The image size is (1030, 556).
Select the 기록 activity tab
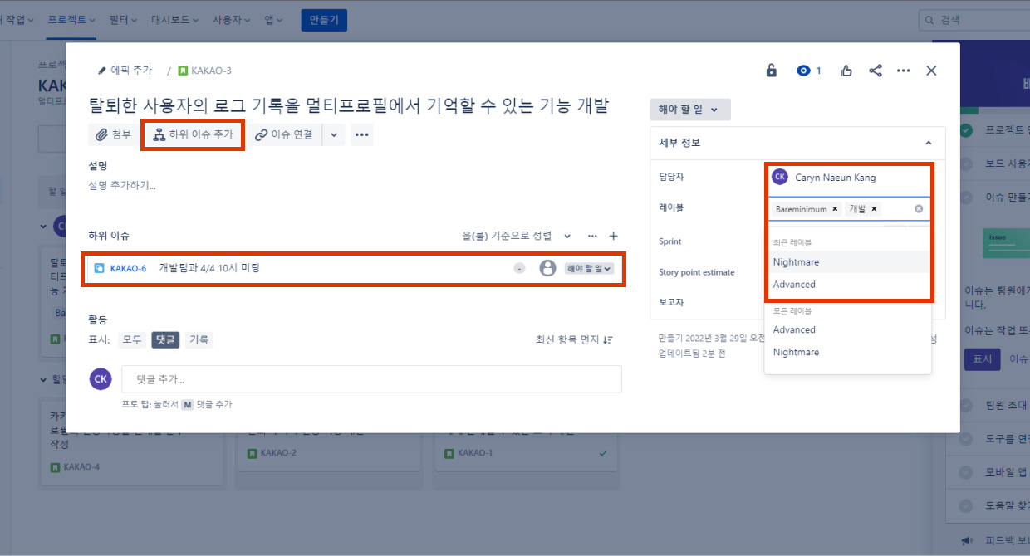199,339
